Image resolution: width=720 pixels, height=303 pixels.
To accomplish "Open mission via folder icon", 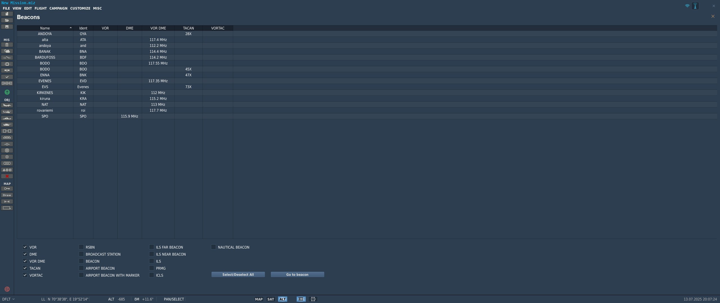I will click(x=7, y=20).
